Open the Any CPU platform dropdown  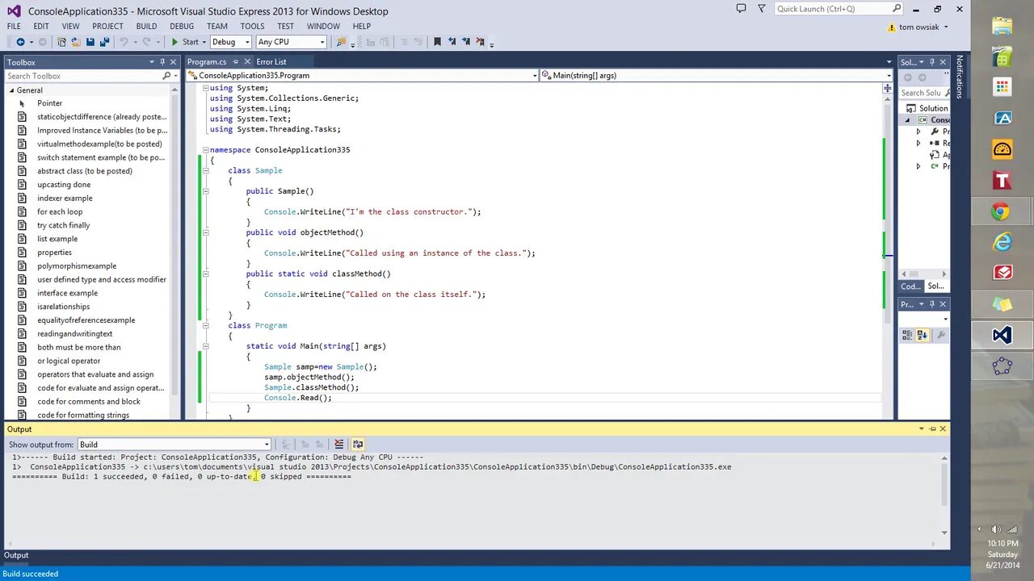point(291,42)
